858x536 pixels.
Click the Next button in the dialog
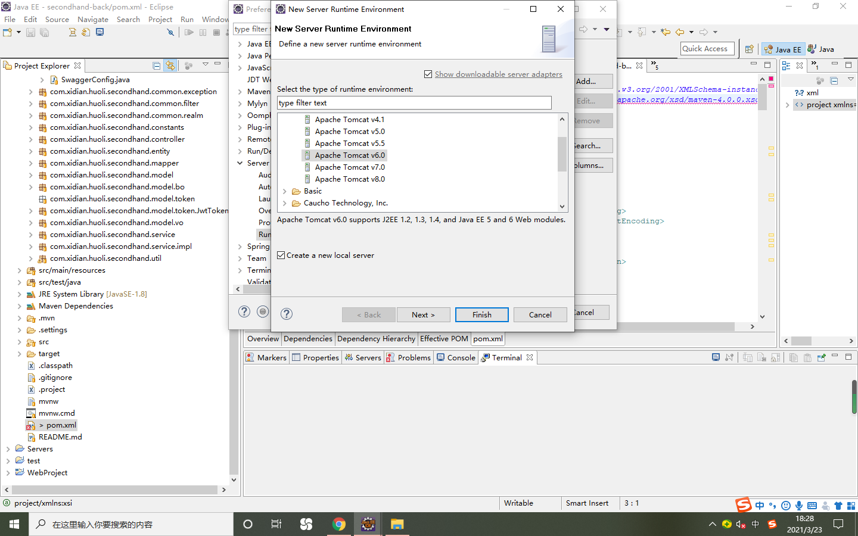423,314
